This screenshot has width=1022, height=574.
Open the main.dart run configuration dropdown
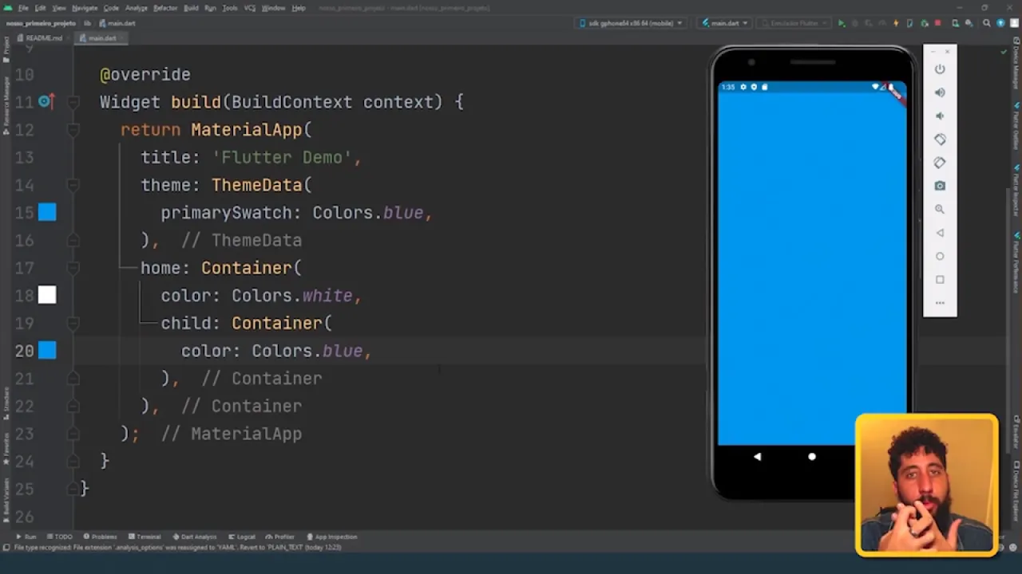click(x=724, y=23)
